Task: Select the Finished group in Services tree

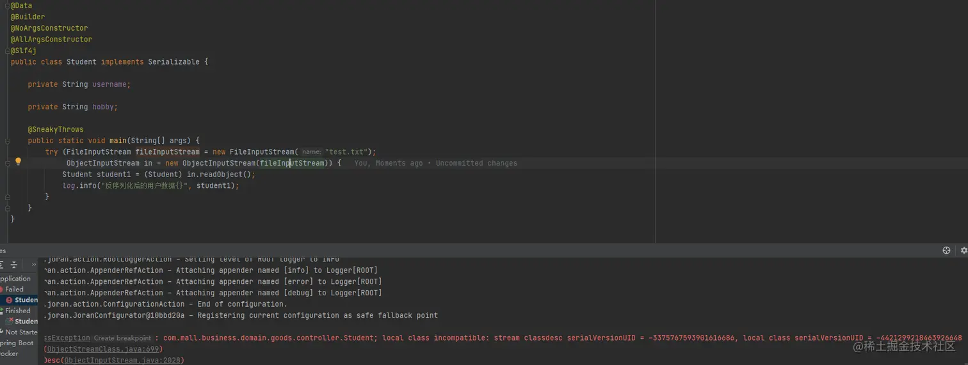Action: [18, 311]
